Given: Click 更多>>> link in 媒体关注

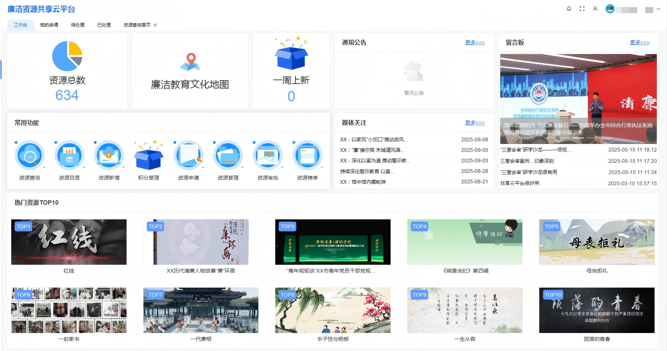Looking at the screenshot, I should [475, 123].
